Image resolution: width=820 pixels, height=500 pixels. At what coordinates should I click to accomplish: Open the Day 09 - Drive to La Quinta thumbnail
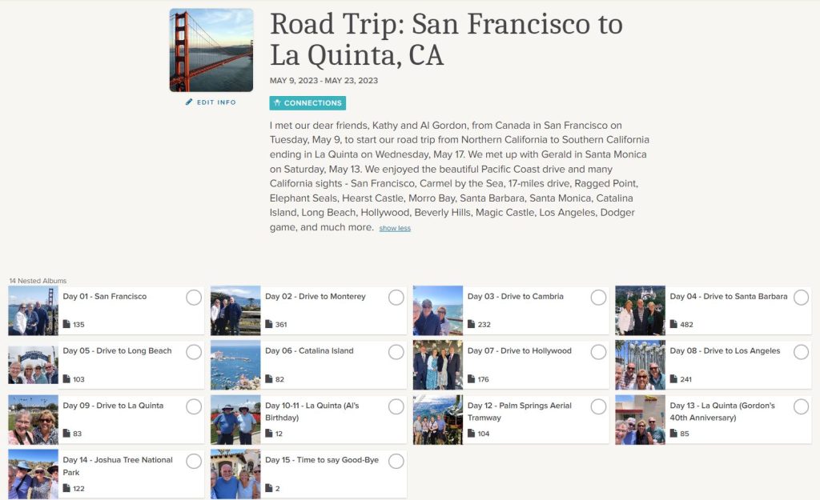tap(33, 419)
